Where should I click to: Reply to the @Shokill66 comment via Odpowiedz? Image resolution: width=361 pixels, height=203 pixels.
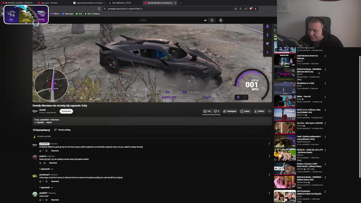coord(55,151)
